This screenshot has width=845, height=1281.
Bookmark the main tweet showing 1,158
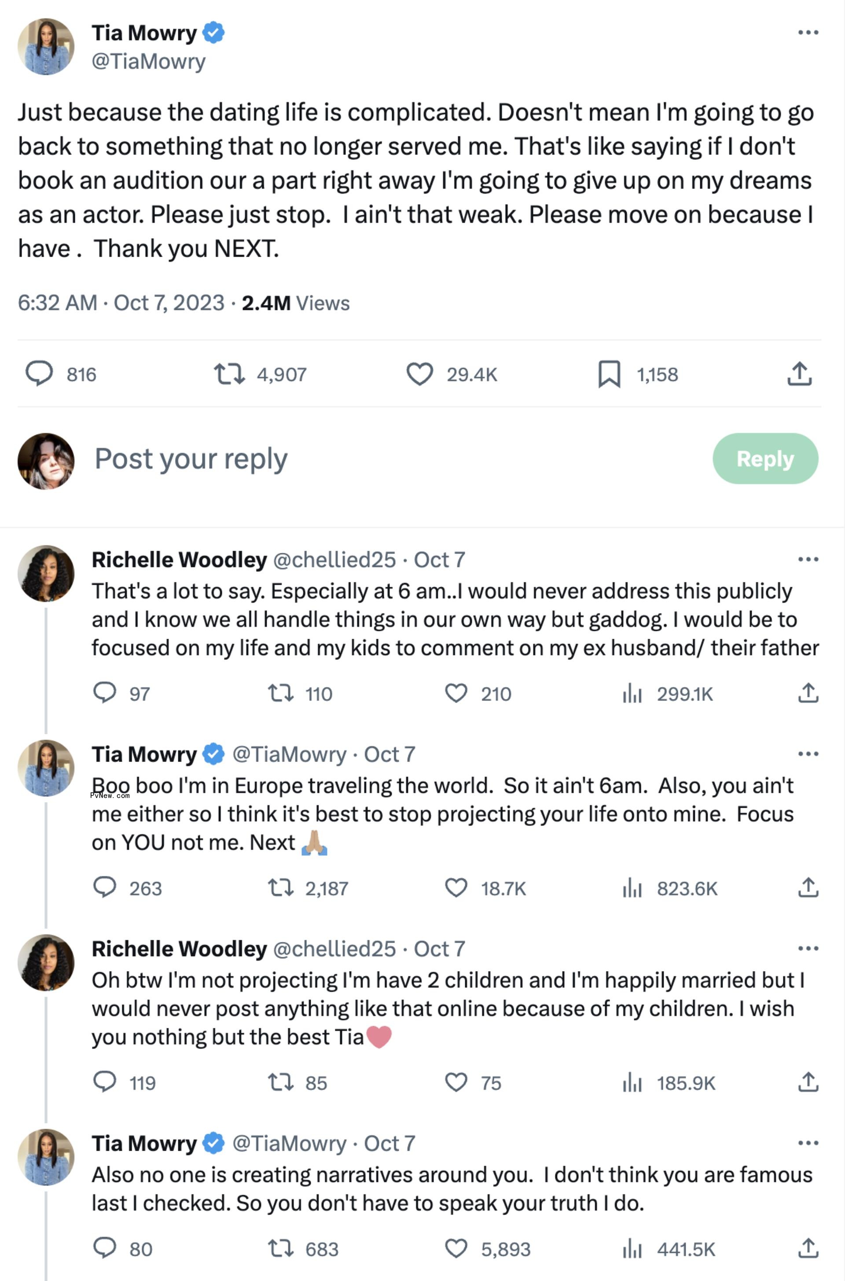pos(610,375)
